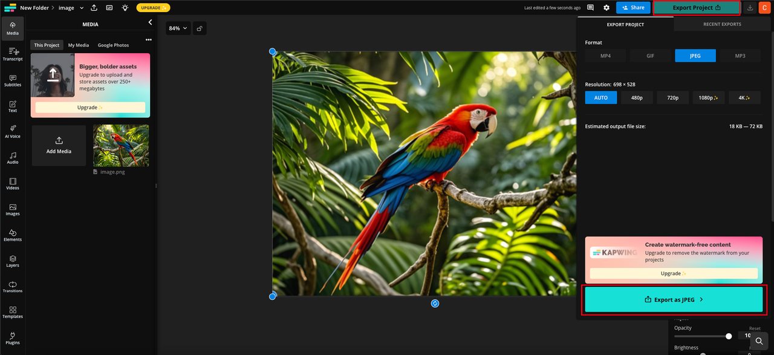Open the Layers panel

coord(13,261)
